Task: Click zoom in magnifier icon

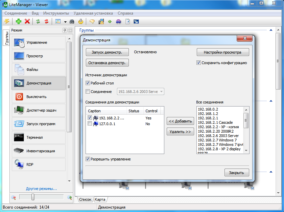Action: coord(70,197)
